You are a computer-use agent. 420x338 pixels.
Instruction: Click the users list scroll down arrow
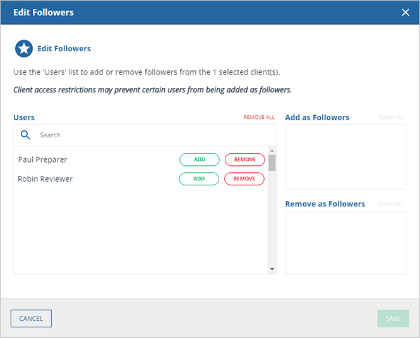[x=272, y=269]
